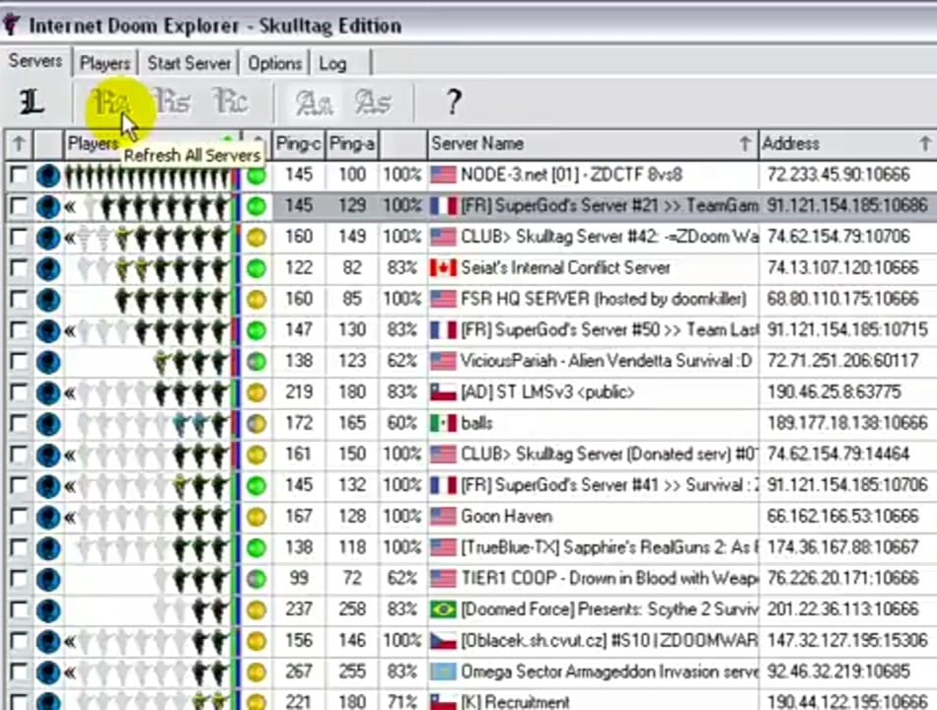937x710 pixels.
Task: Click Ra Refresh All Servers icon
Action: 112,102
